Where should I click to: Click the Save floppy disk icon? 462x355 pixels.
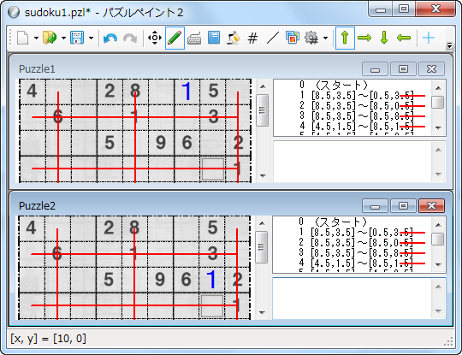coord(77,38)
